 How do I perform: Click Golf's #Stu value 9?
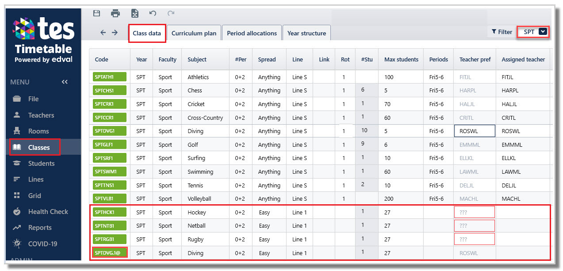click(x=367, y=144)
